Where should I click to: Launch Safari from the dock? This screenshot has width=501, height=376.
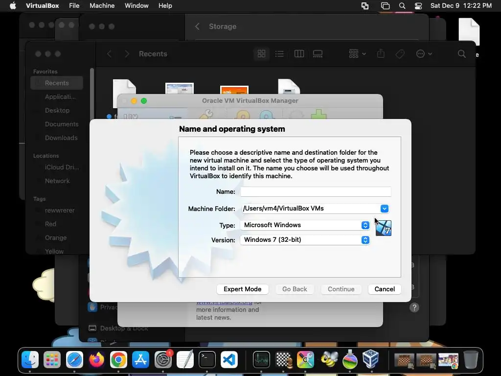click(x=74, y=359)
